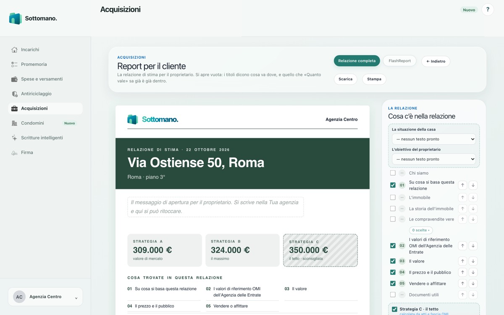Screen dimensions: 504x315
Task: Expand the Agenzia Centro account chevron
Action: click(76, 298)
